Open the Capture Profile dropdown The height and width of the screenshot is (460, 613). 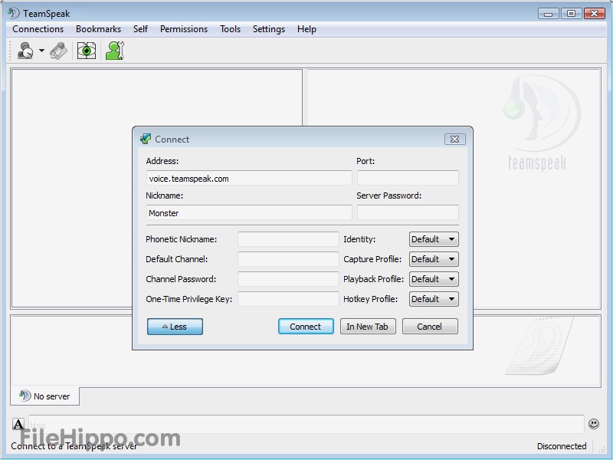pyautogui.click(x=434, y=259)
